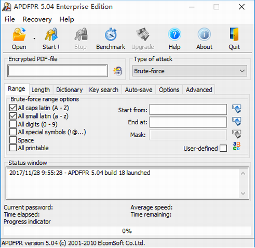Click icon beside the Mask field
255x248 pixels.
coord(237,134)
